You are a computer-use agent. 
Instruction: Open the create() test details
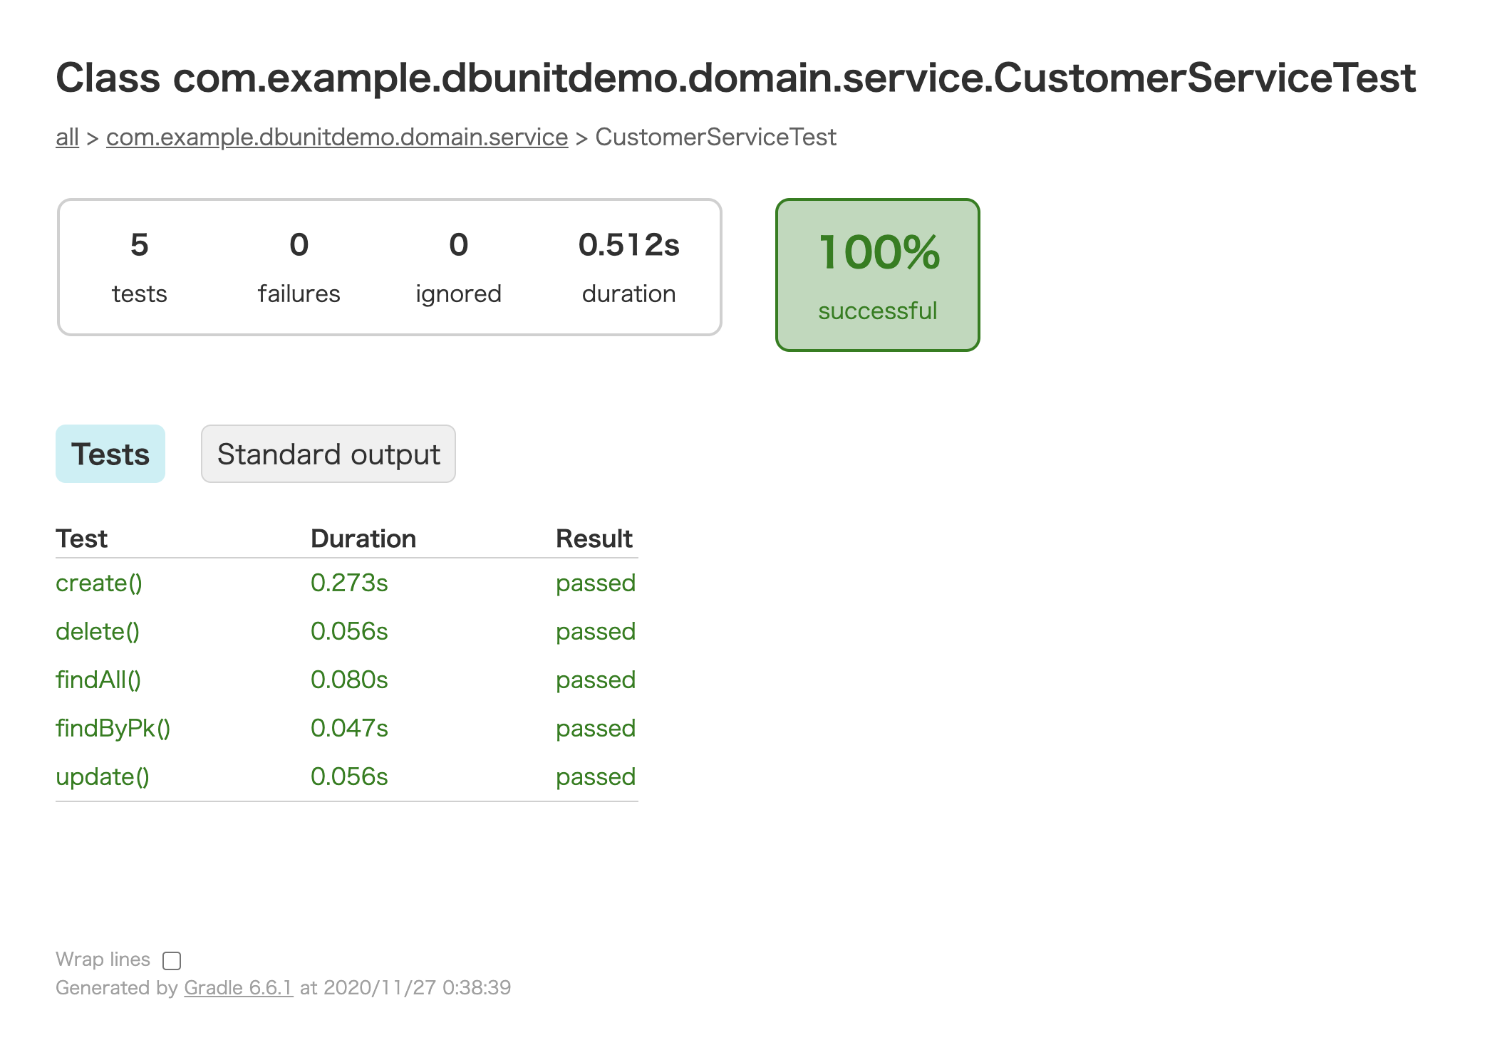click(x=99, y=583)
